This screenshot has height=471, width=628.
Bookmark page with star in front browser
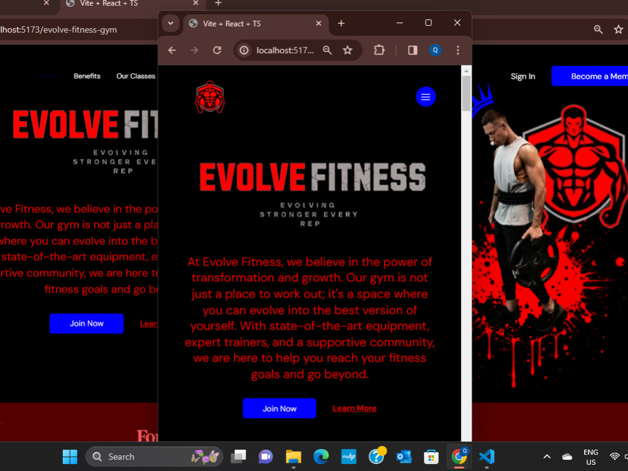pyautogui.click(x=347, y=50)
